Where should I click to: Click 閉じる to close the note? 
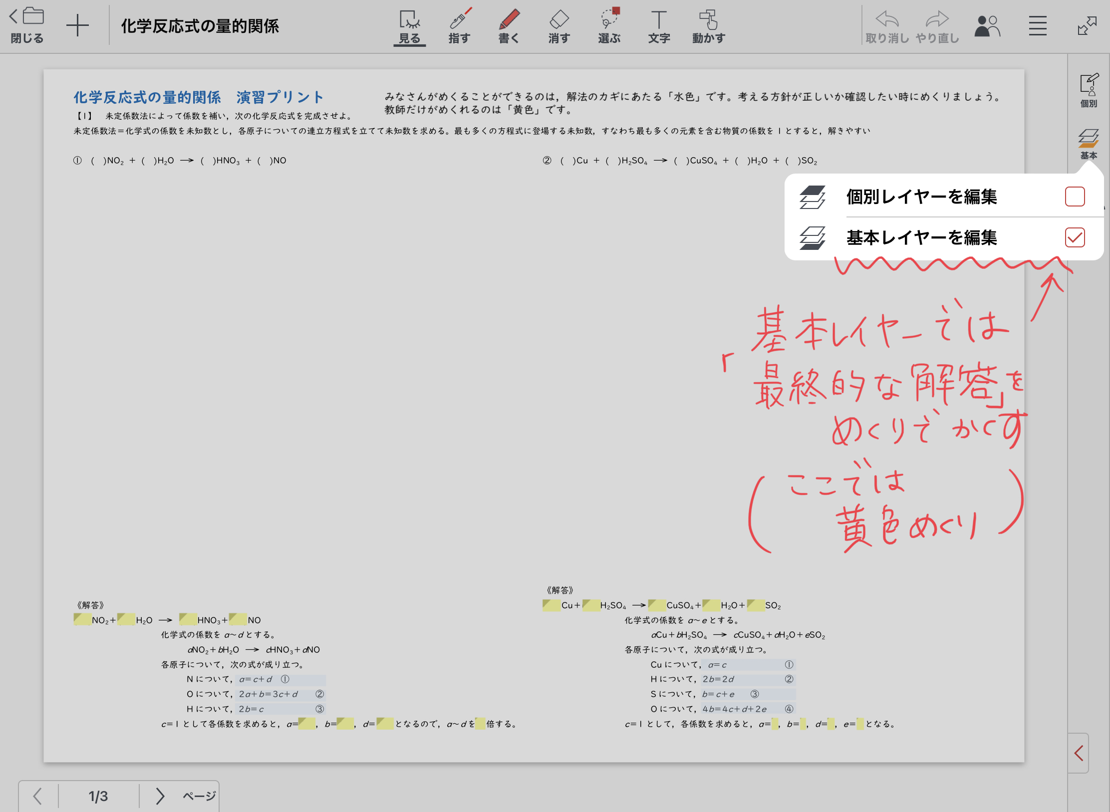(x=27, y=26)
